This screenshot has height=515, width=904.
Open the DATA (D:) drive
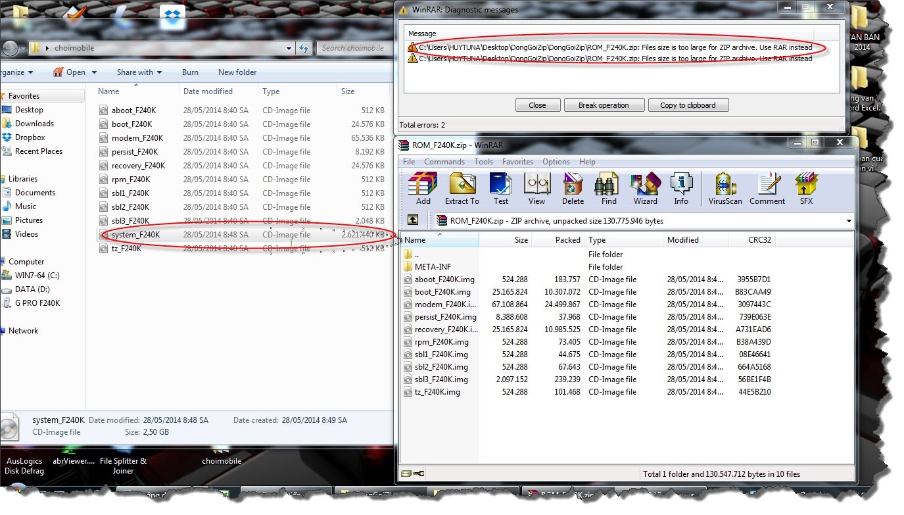click(32, 289)
